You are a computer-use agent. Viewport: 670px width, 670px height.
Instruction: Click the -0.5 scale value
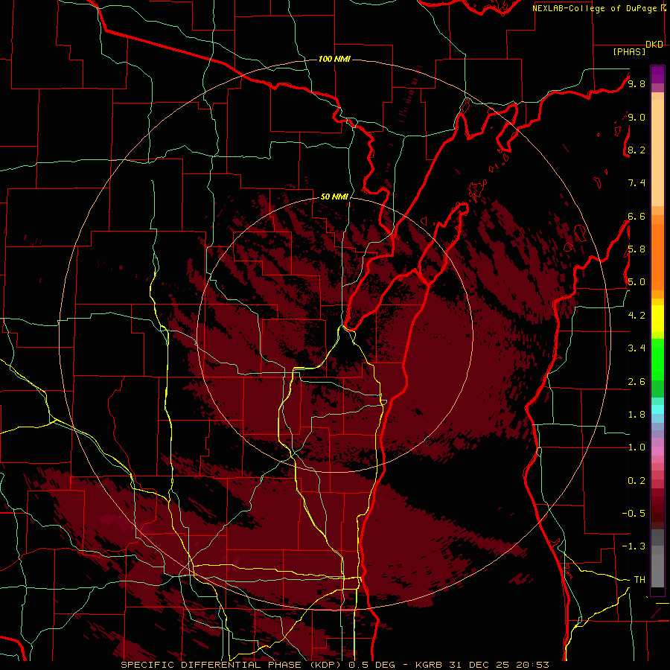(634, 514)
